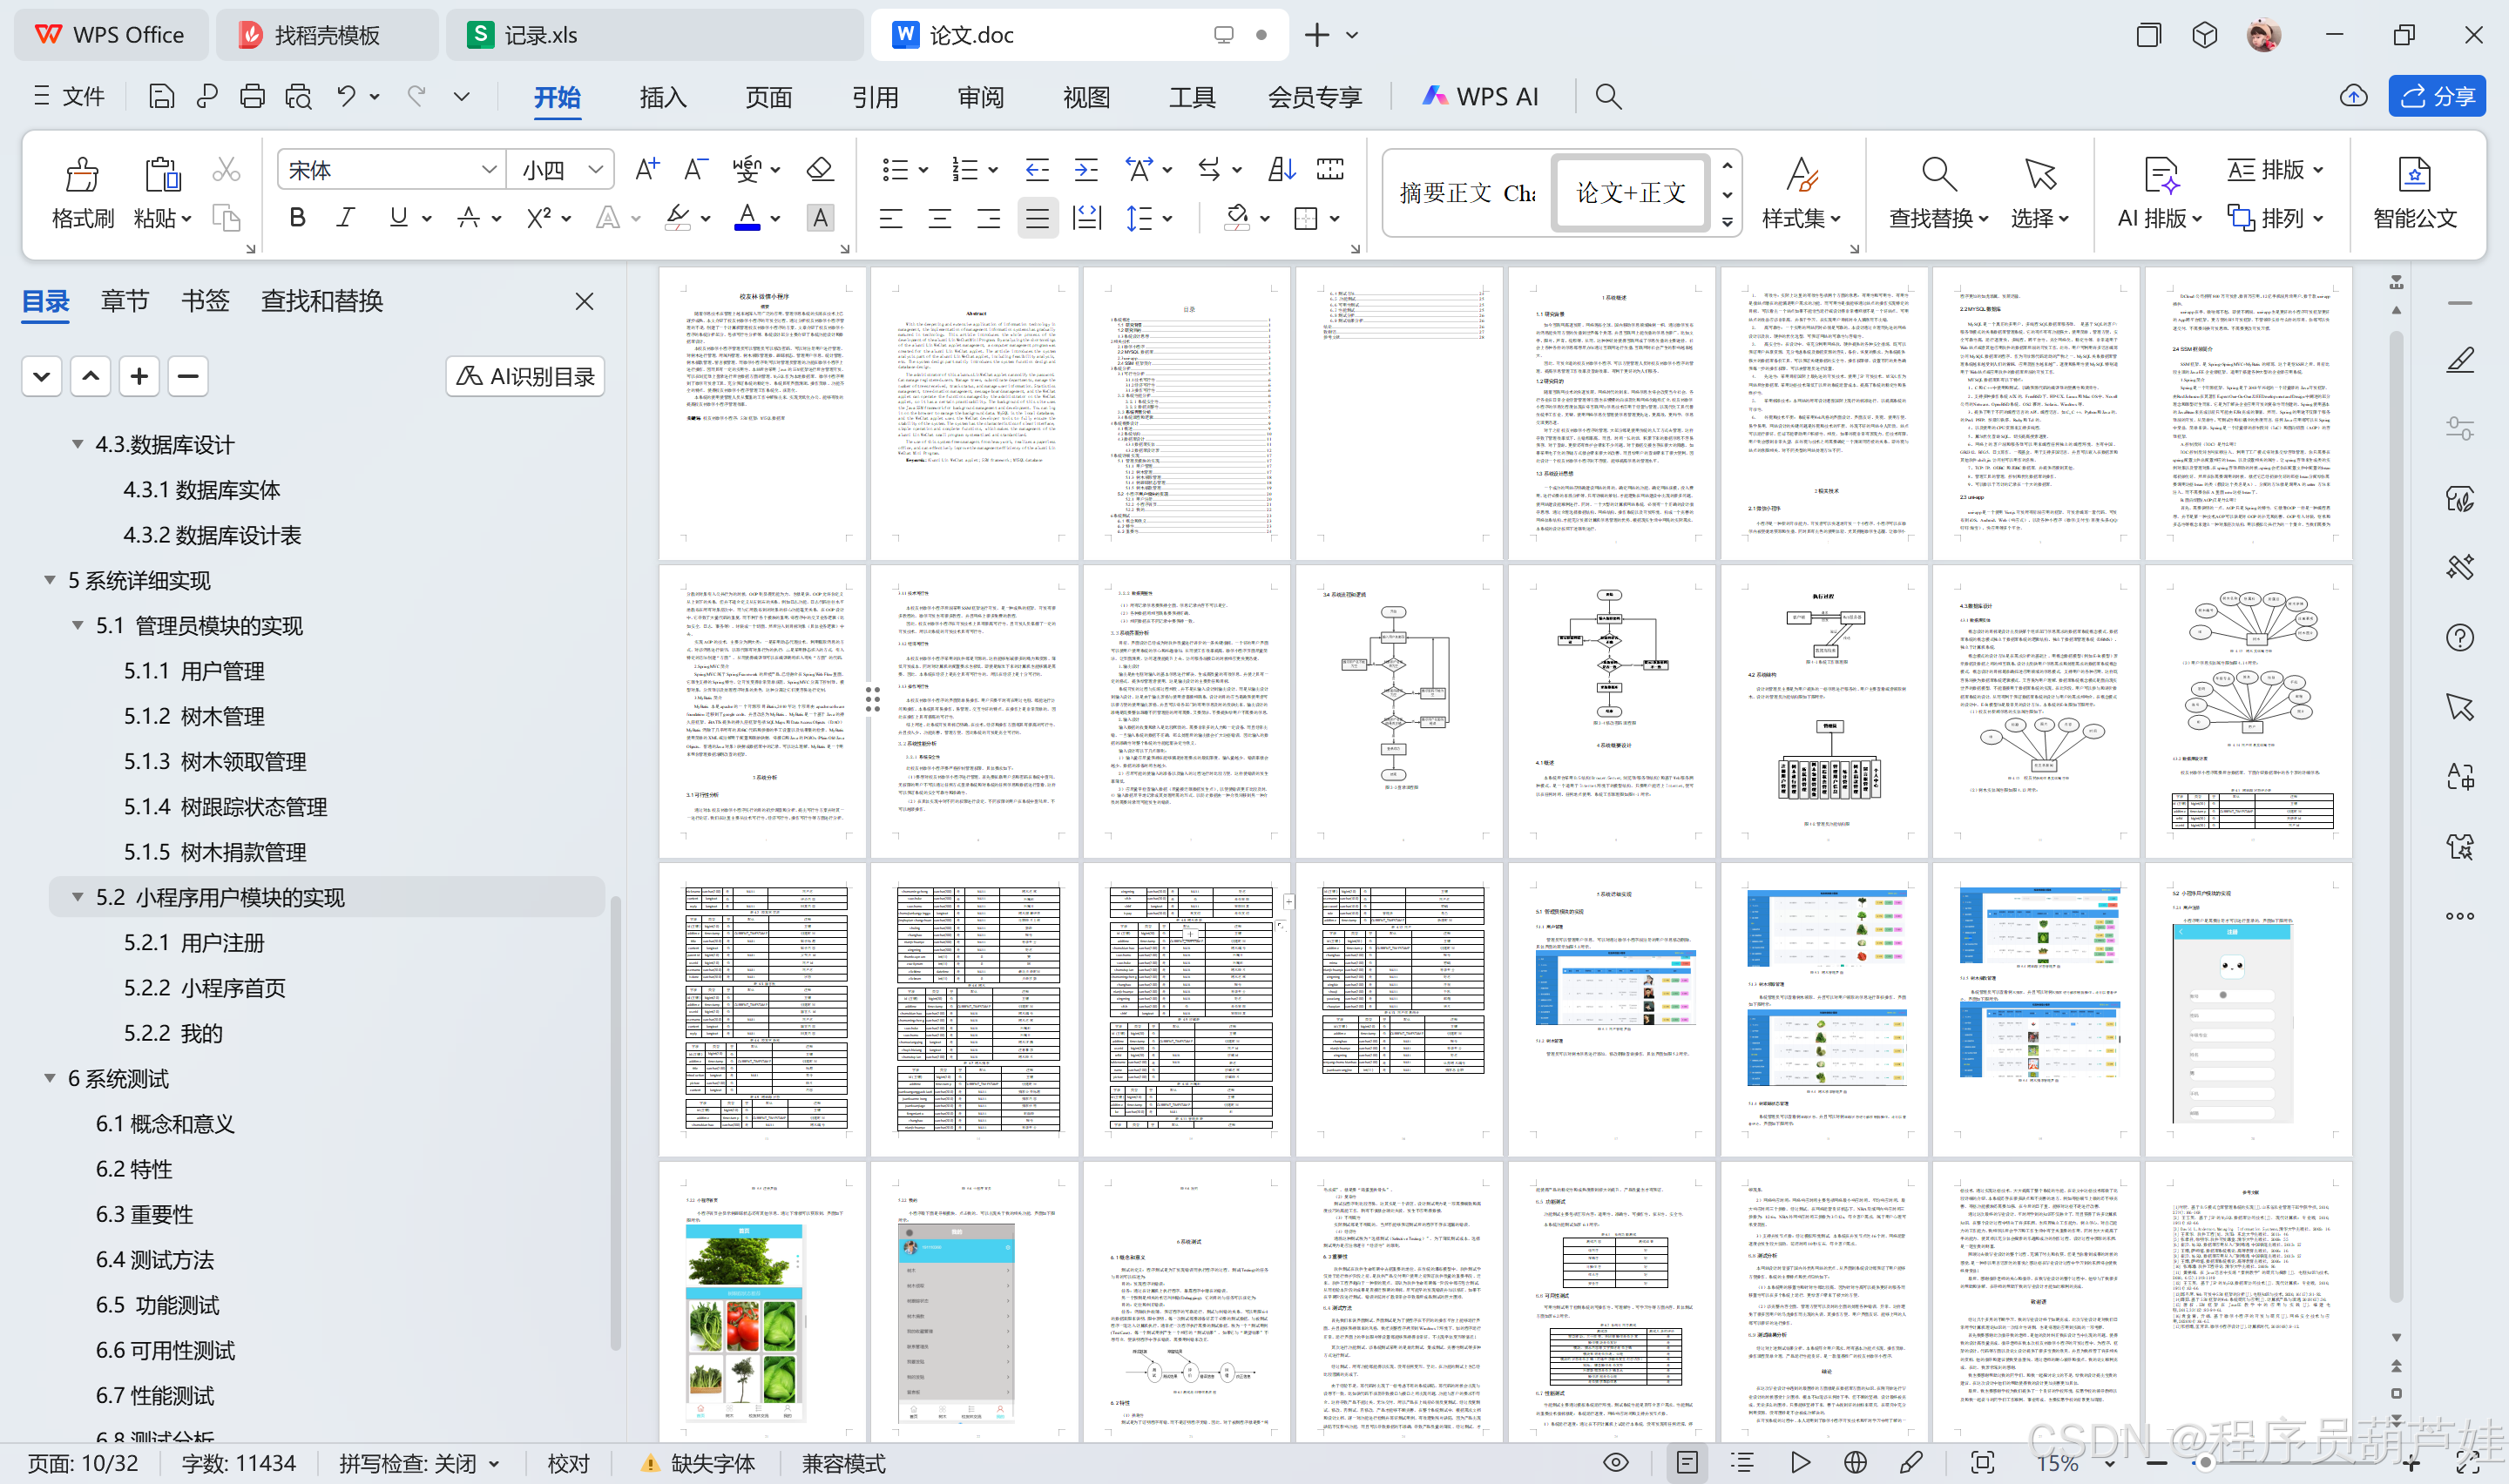
Task: Click the font color red A swatch
Action: tap(747, 218)
